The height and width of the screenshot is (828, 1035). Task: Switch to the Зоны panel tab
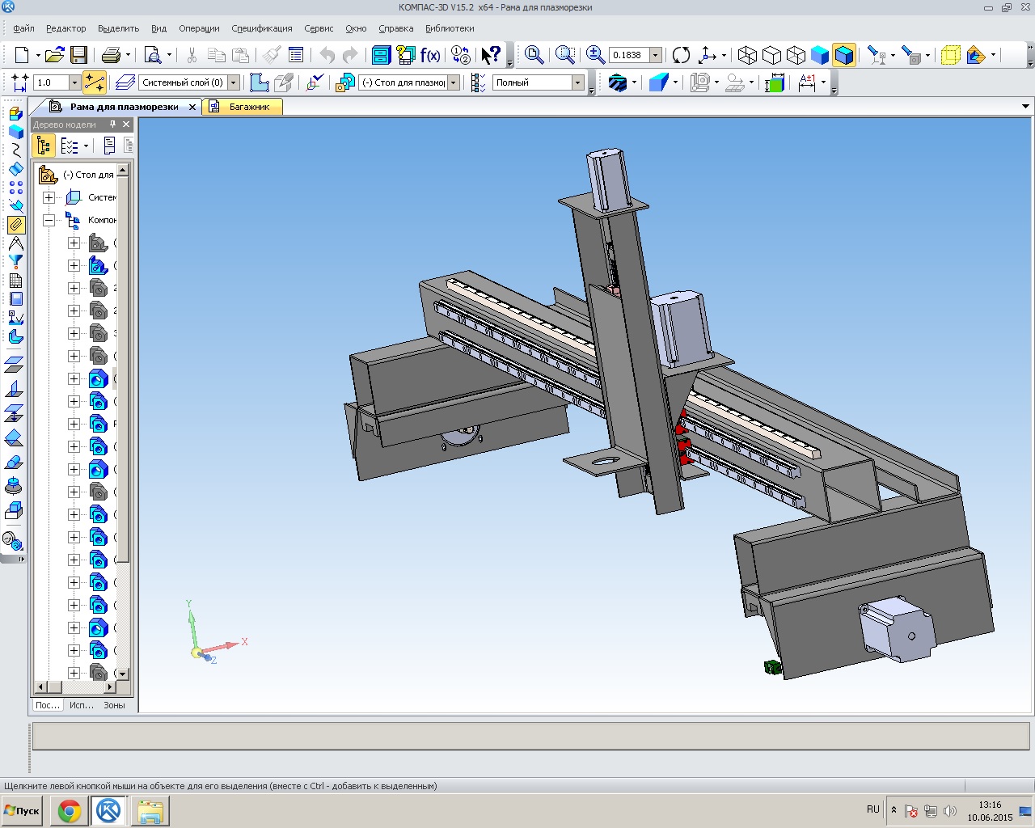coord(114,705)
